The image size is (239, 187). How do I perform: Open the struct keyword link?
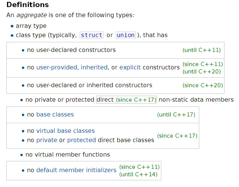pyautogui.click(x=91, y=35)
